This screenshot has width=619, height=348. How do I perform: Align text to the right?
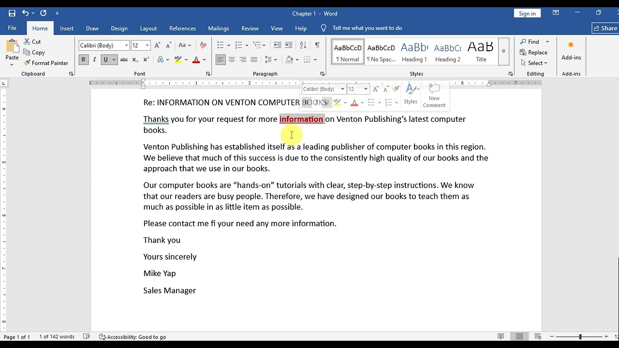coord(243,59)
